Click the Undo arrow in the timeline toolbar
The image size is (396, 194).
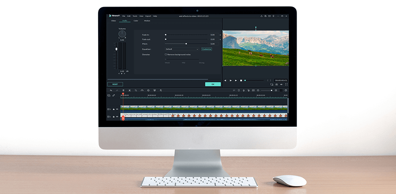[111, 90]
